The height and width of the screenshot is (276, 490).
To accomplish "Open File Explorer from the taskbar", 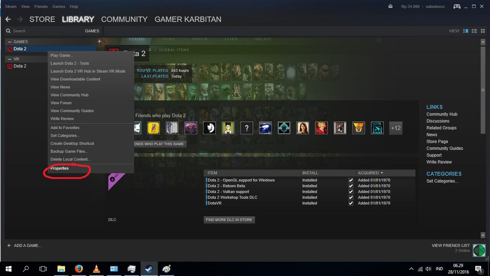I will click(x=61, y=269).
